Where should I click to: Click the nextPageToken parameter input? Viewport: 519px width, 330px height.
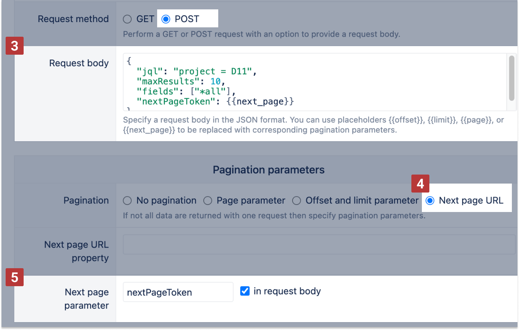[178, 292]
